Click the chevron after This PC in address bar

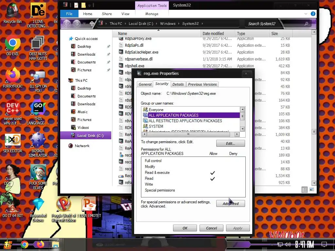coord(125,24)
